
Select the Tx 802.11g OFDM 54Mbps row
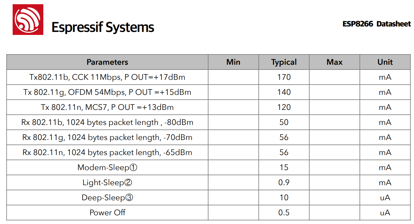(x=209, y=92)
